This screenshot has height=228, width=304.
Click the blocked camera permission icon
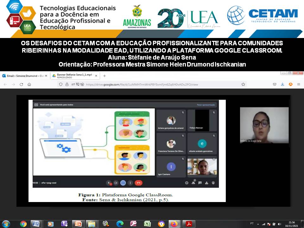(78, 84)
